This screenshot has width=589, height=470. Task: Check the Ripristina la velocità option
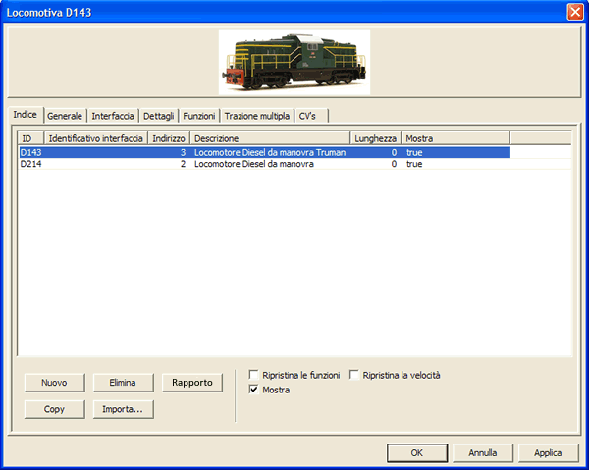(355, 375)
